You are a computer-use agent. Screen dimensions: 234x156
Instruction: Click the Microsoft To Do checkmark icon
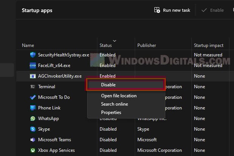[33, 97]
